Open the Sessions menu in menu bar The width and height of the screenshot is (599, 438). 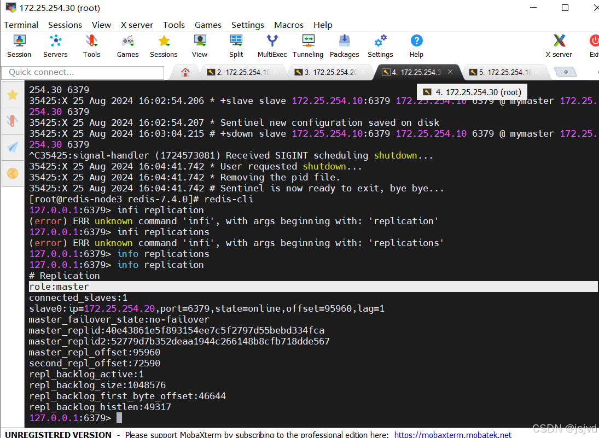[65, 25]
